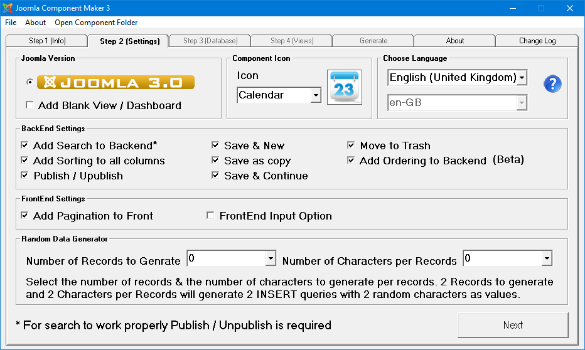Click the 'Icon' label above Calendar dropdown
The width and height of the screenshot is (585, 350).
click(248, 76)
